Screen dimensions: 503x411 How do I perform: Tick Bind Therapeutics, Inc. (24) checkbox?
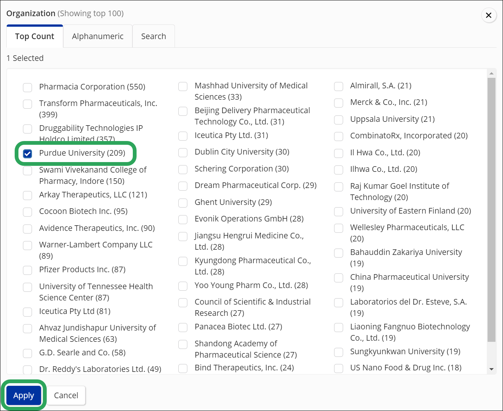(x=183, y=368)
